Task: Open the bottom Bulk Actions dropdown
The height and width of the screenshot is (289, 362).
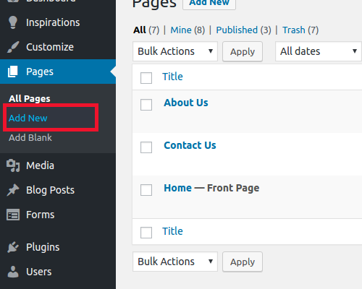Action: (x=175, y=262)
